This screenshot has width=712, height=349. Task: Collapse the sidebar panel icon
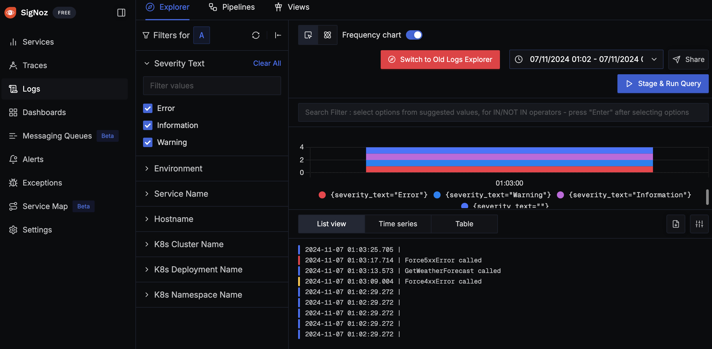(x=121, y=13)
